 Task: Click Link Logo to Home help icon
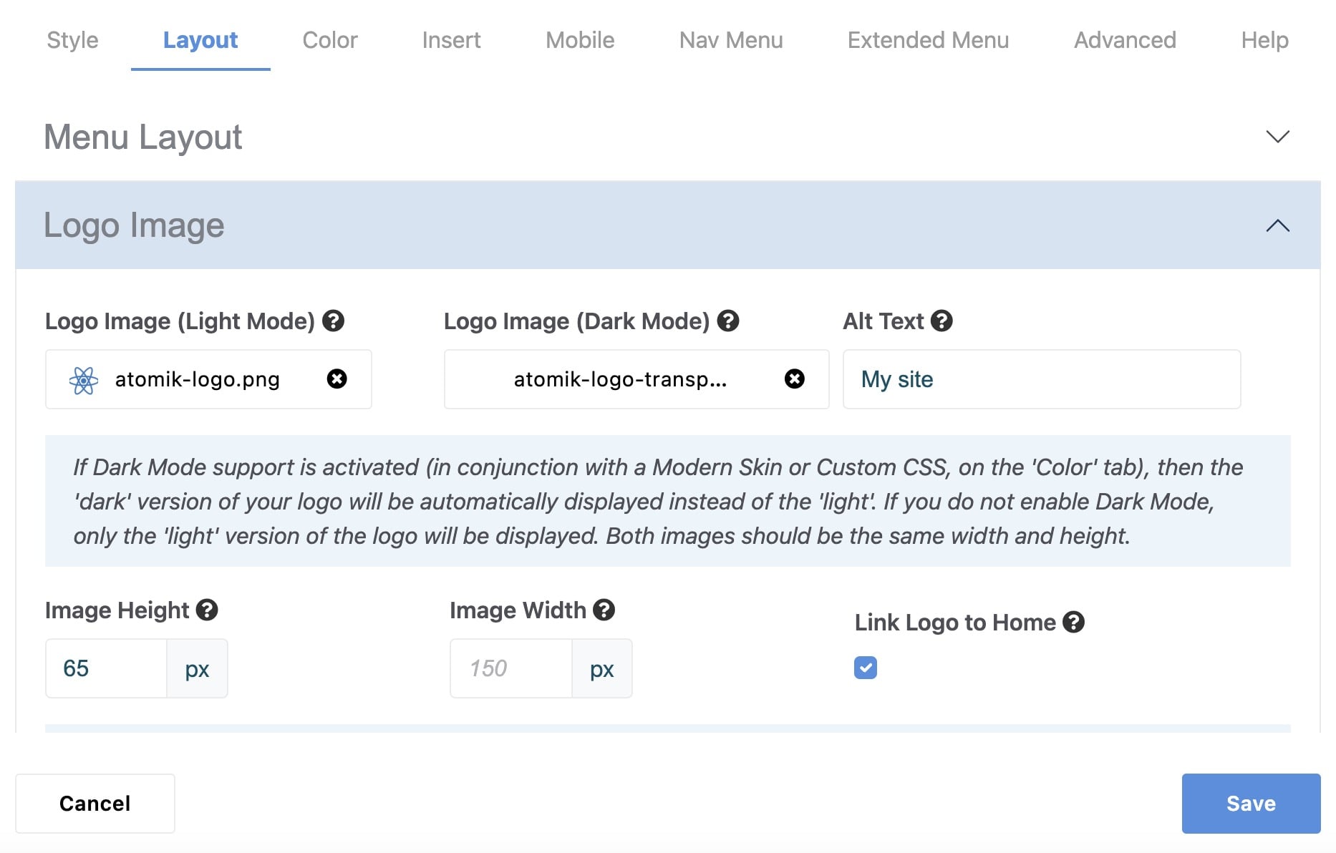(1073, 622)
